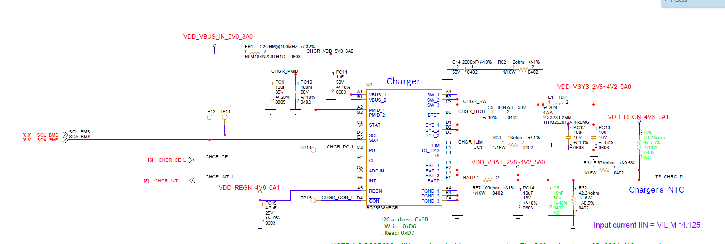Click the PC14 capacitor designator
The width and height of the screenshot is (725, 244).
(528, 188)
